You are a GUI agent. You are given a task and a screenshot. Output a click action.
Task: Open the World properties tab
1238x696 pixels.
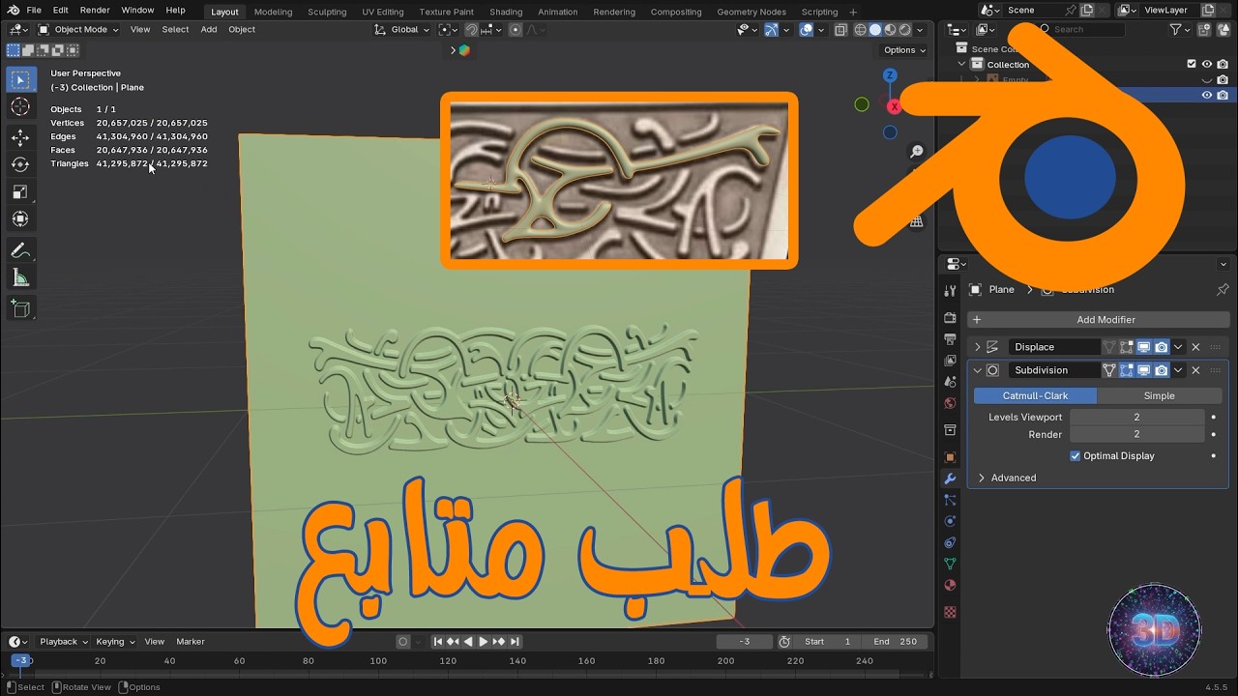point(950,403)
